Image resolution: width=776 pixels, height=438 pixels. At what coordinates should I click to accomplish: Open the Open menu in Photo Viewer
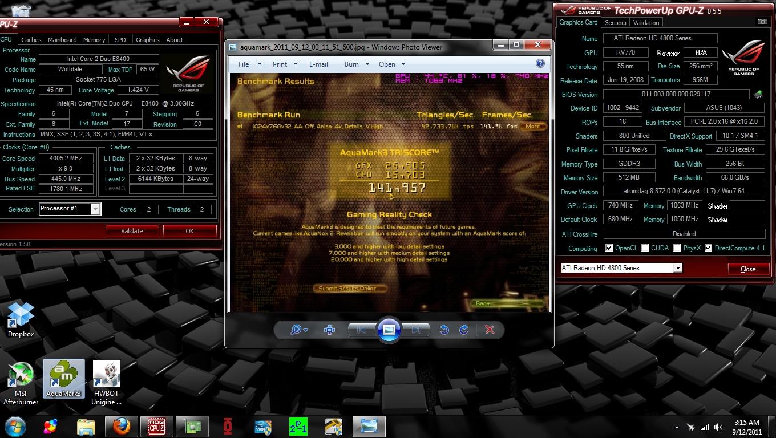(x=392, y=64)
